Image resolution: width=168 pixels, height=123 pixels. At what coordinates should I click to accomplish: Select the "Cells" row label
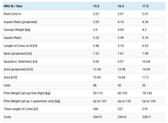tap(7, 85)
